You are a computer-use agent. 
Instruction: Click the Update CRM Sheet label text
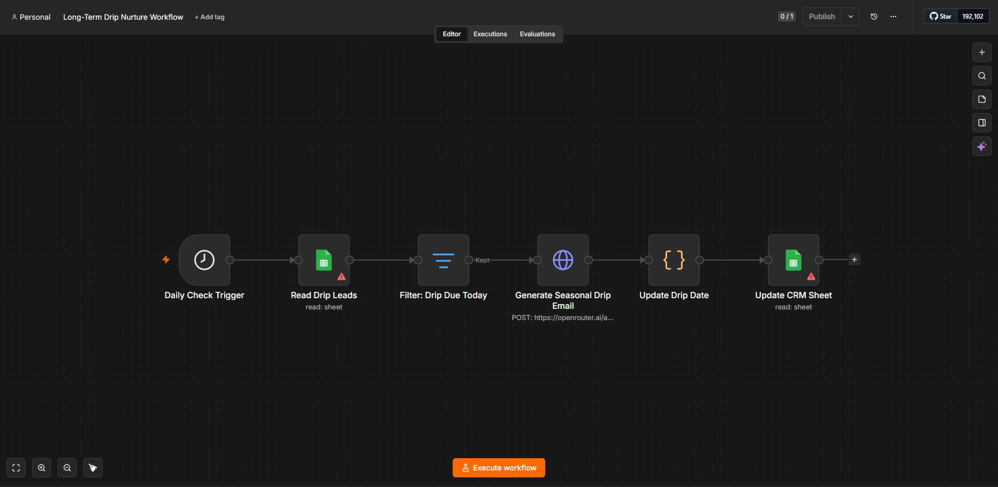[794, 295]
